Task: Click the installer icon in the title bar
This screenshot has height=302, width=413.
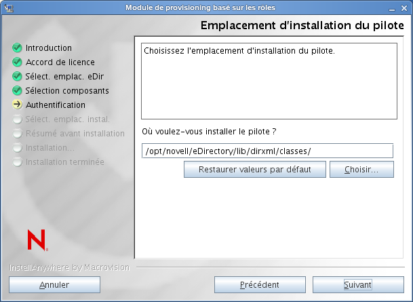Action: (9, 8)
